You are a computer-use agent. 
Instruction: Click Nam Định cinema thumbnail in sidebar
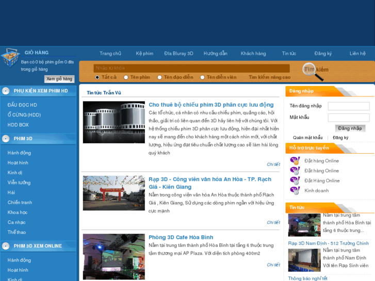304,260
